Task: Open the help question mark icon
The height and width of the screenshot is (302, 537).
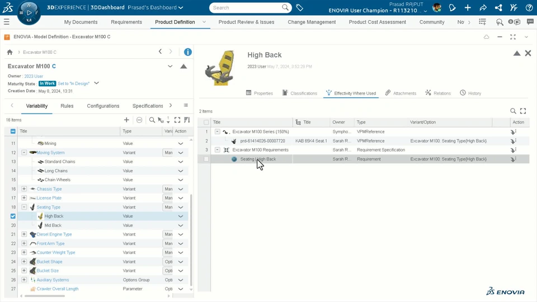Action: coord(529,7)
